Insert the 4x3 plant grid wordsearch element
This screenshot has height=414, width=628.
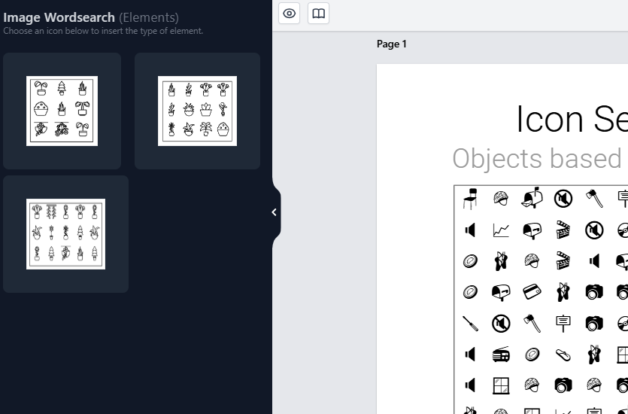pyautogui.click(x=197, y=111)
